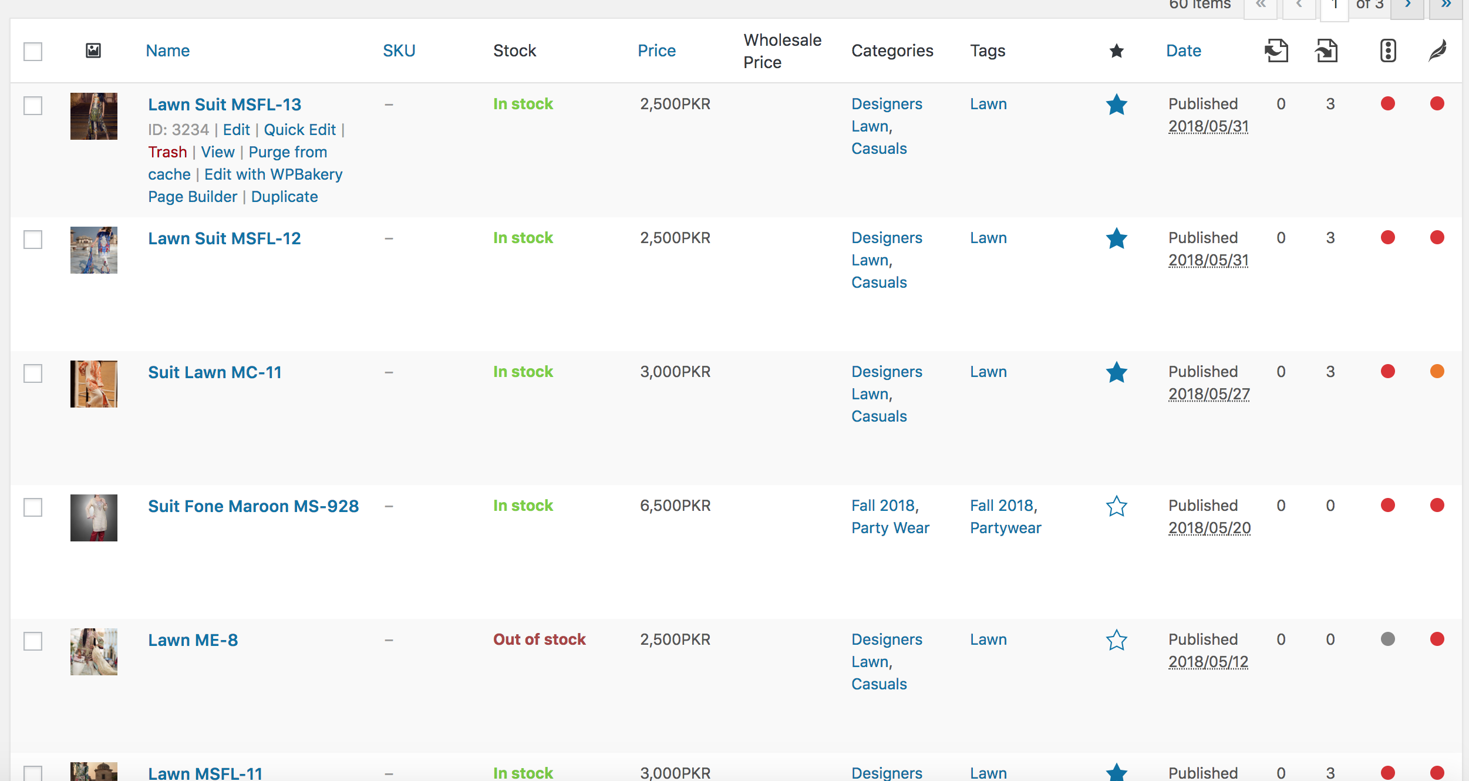Open the Suit Lawn MC-11 product link
Screen dimensions: 1469x781
(x=215, y=372)
